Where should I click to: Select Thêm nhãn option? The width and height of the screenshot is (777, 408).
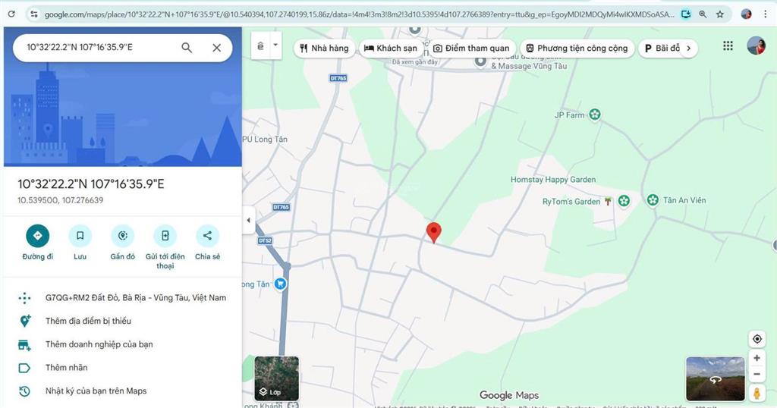[x=122, y=367]
